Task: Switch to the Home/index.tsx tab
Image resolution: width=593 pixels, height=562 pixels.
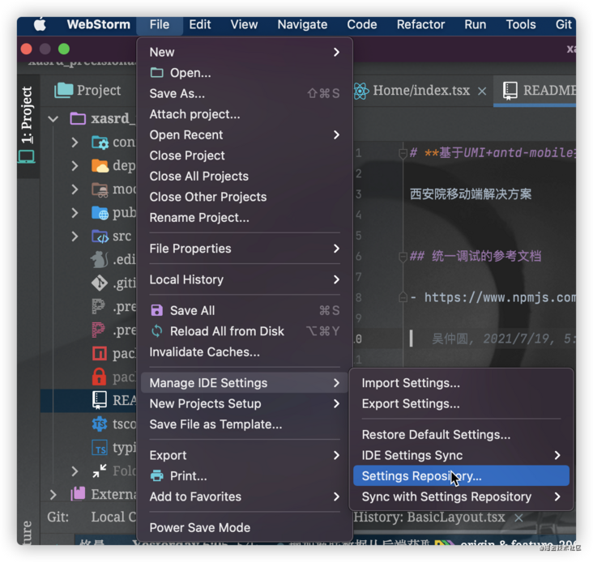Action: point(421,91)
